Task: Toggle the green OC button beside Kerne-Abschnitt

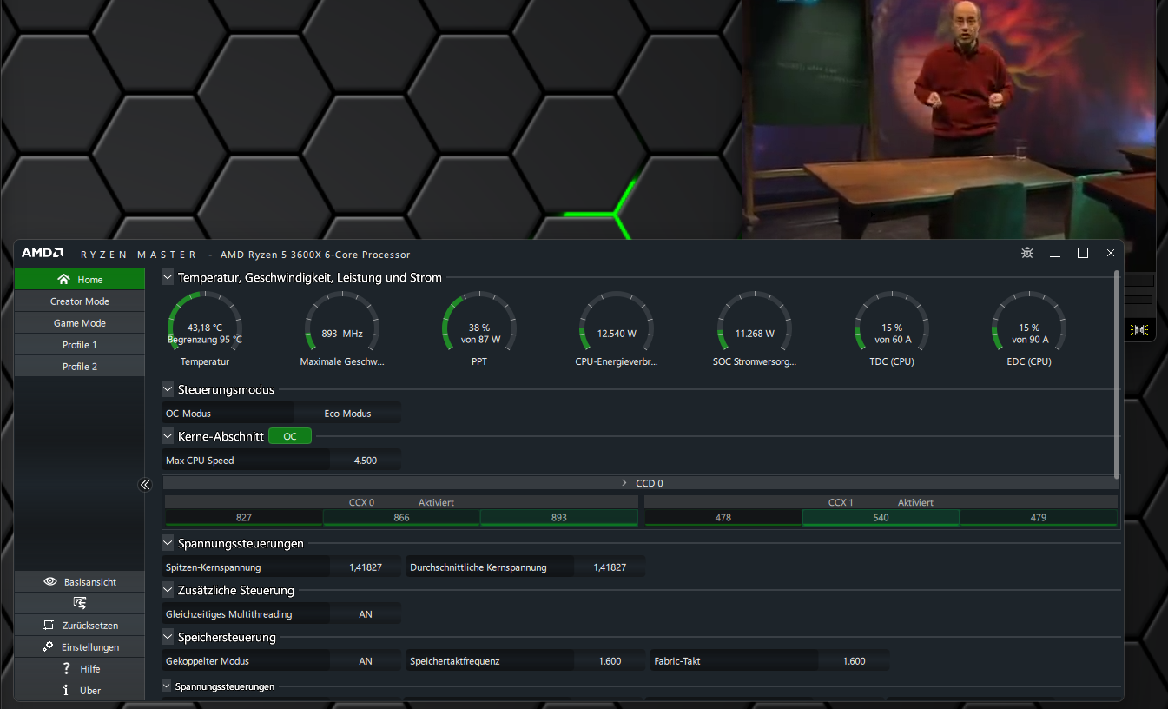Action: [x=290, y=436]
